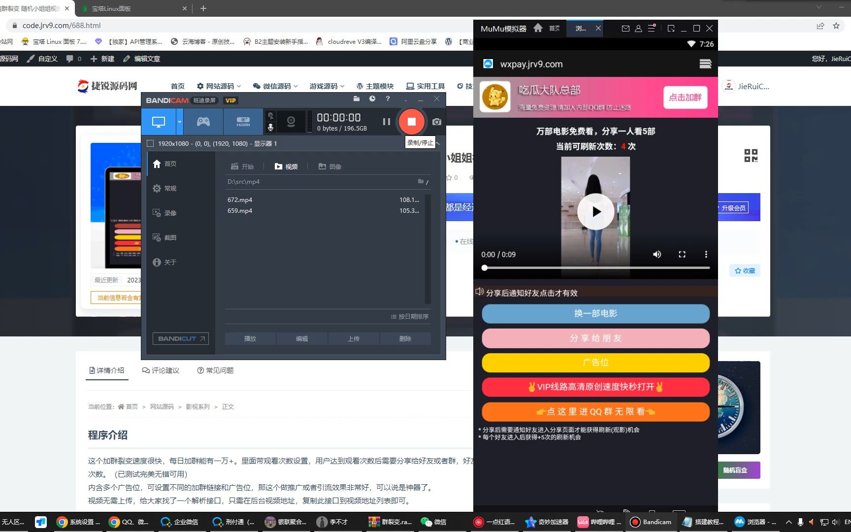The image size is (851, 532).
Task: Switch to 评论建议 tab on the webpage
Action: (161, 370)
